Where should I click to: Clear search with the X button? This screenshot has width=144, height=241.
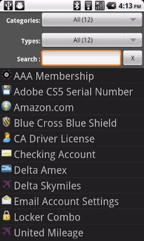pos(133,58)
